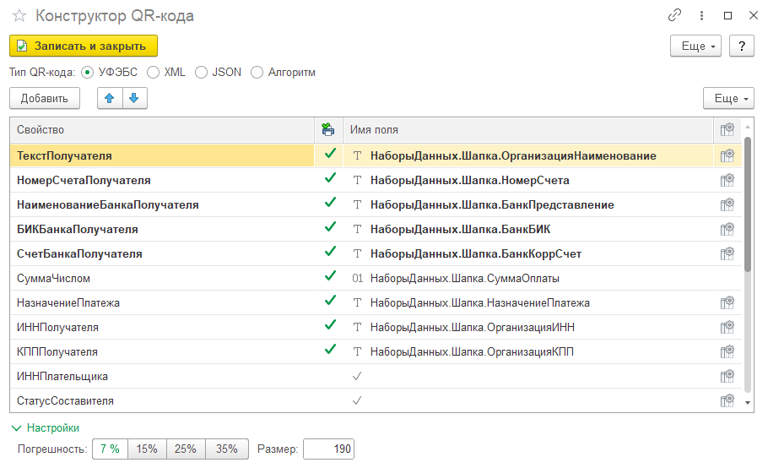Image resolution: width=768 pixels, height=468 pixels.
Task: Click the Размер input field
Action: pos(328,449)
